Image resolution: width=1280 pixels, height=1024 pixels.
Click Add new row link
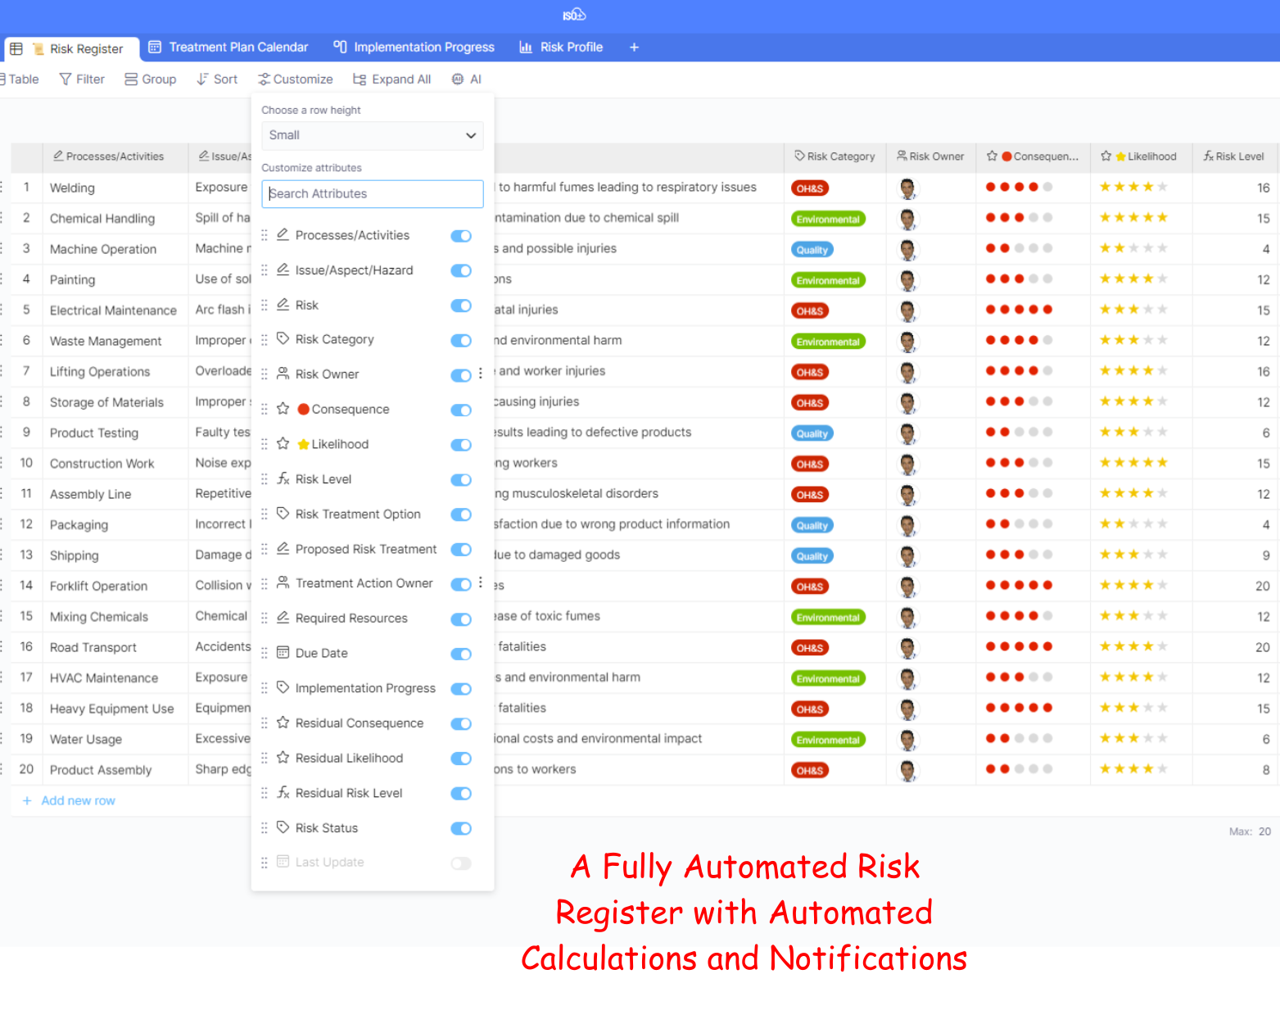pyautogui.click(x=78, y=801)
